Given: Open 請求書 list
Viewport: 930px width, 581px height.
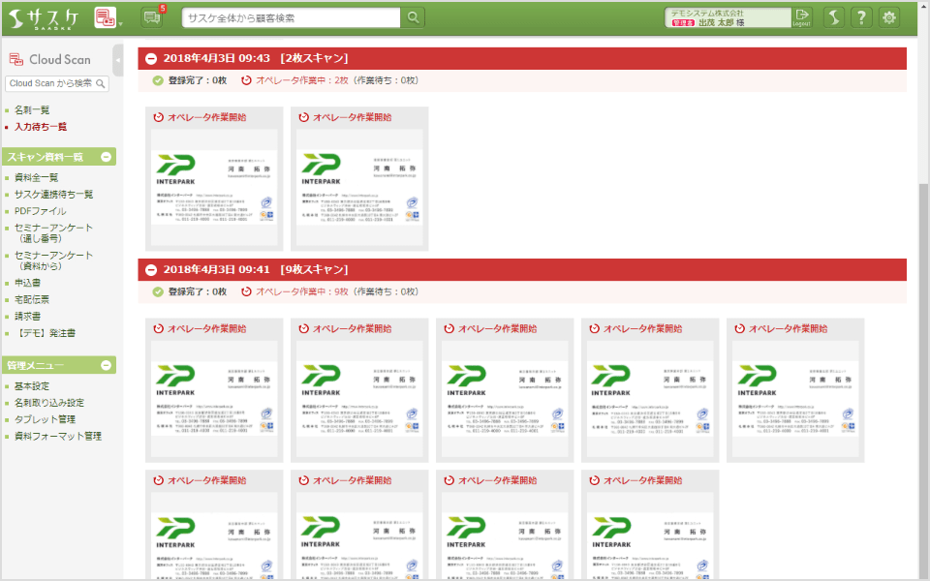Looking at the screenshot, I should (x=27, y=316).
